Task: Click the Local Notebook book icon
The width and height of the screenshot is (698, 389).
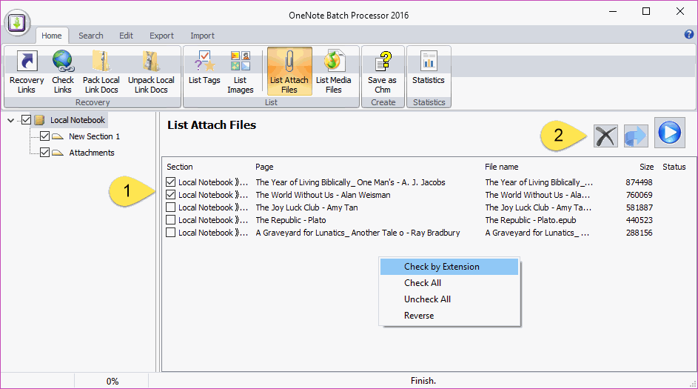Action: coord(39,120)
